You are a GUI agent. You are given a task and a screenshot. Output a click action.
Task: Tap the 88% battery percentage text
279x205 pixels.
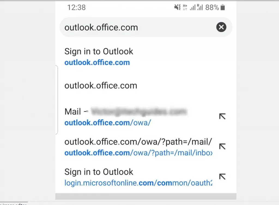pyautogui.click(x=212, y=8)
